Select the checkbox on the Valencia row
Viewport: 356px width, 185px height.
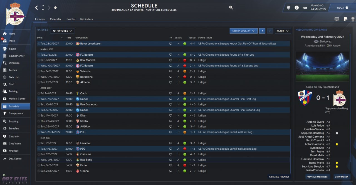tap(39, 71)
